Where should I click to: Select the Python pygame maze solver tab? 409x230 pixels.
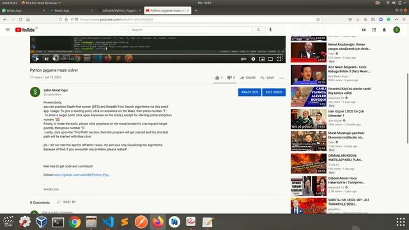pos(167,10)
